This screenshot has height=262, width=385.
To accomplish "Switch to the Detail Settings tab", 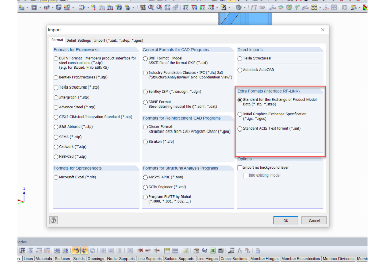I will click(x=79, y=40).
